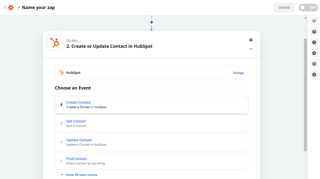Click the Name your zap title field
Viewport: 320px width, 179px height.
(38, 8)
